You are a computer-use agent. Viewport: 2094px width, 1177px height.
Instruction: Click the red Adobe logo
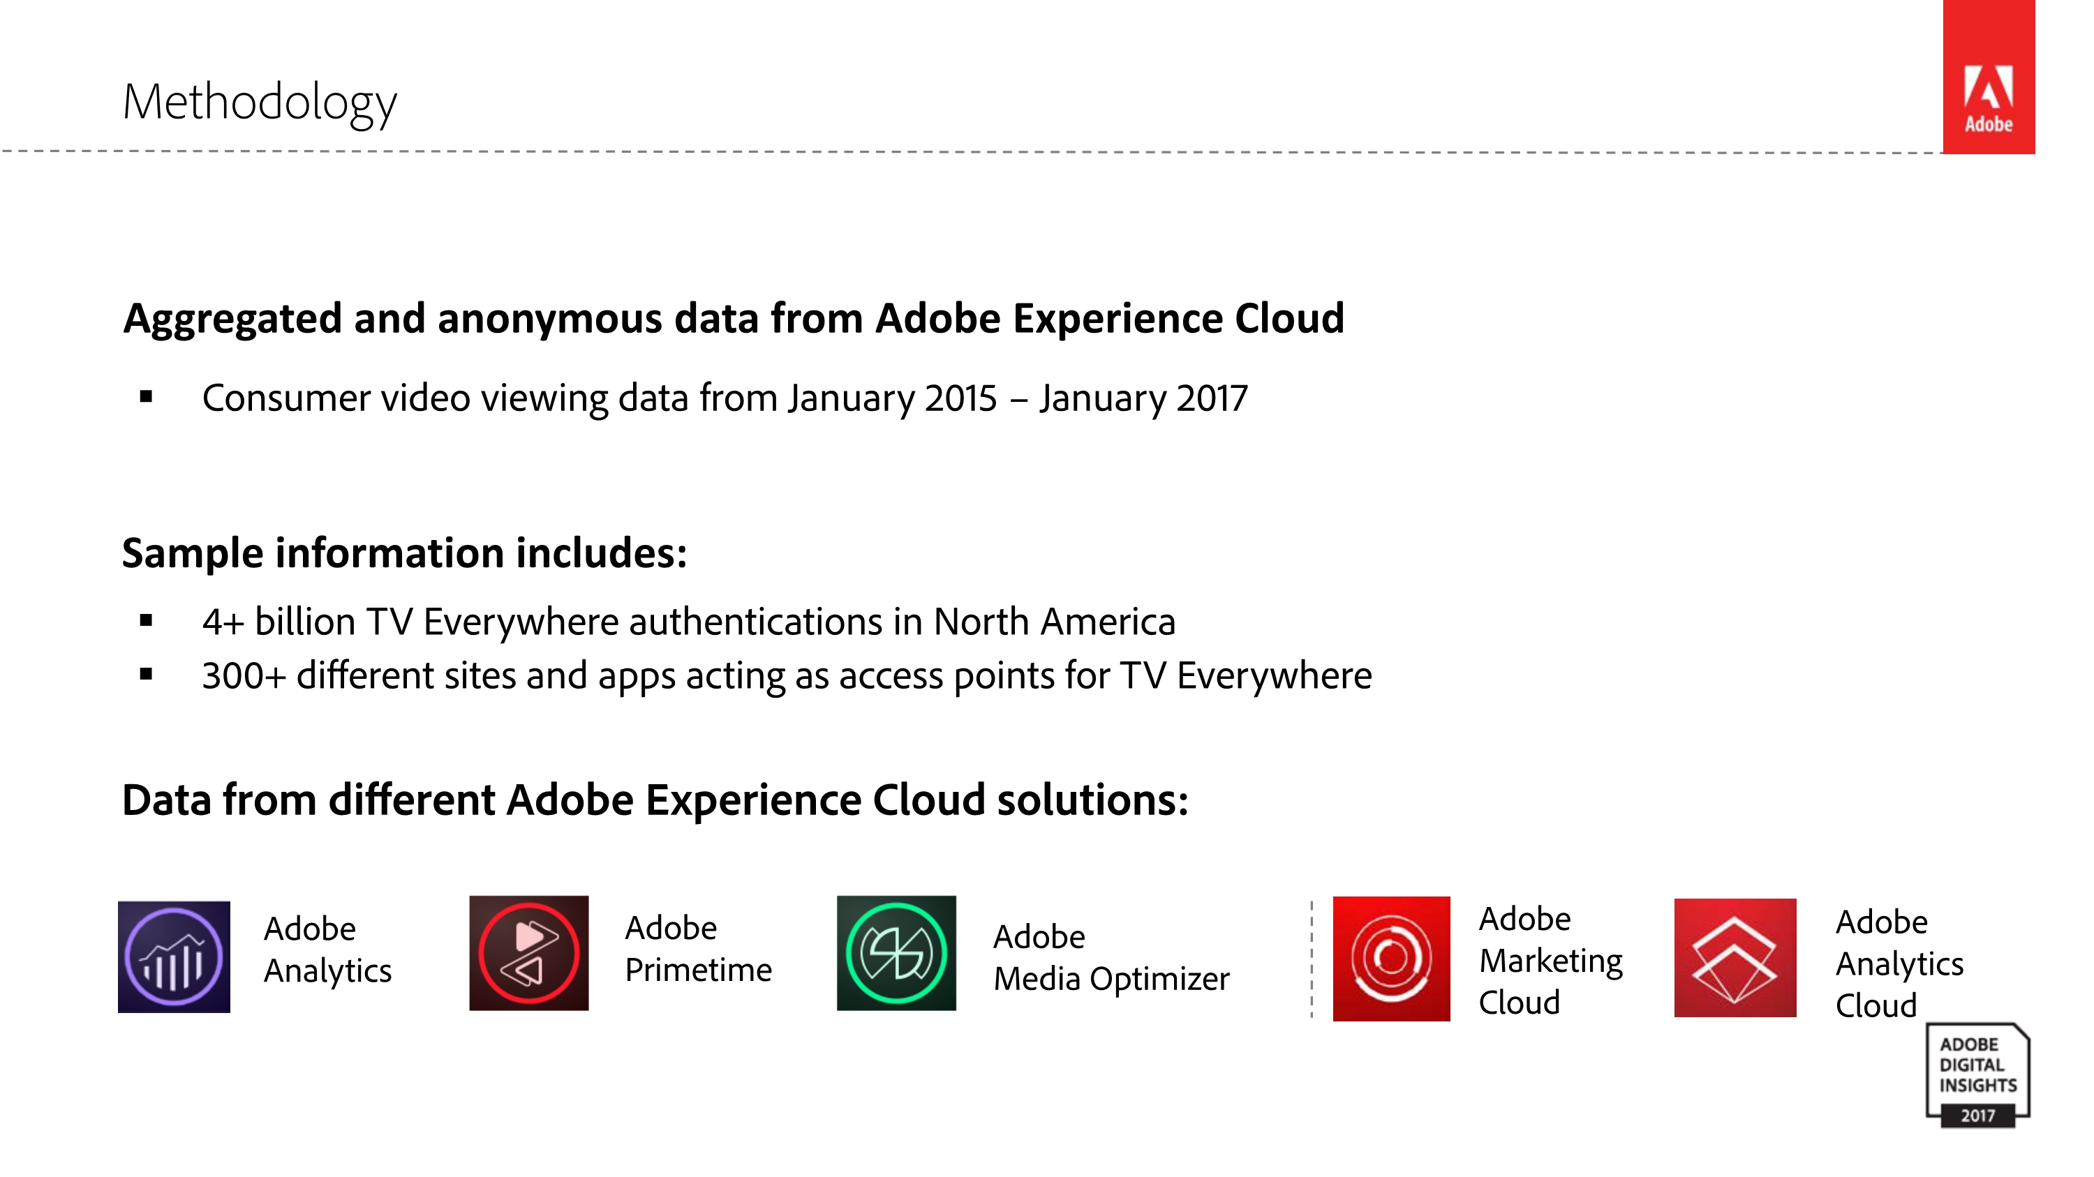tap(1987, 77)
